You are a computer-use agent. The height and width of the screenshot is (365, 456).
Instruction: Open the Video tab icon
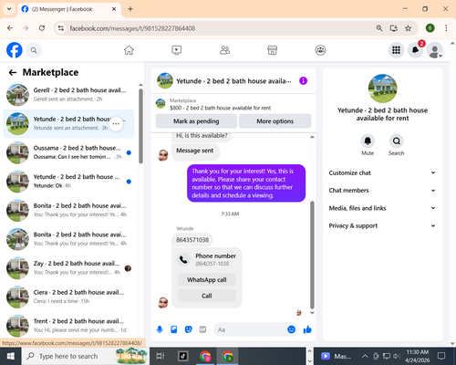tap(176, 50)
